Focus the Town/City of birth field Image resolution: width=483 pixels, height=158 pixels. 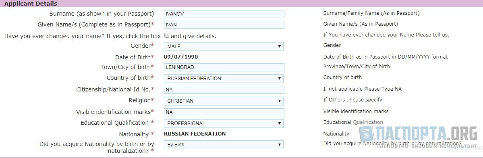pos(224,67)
